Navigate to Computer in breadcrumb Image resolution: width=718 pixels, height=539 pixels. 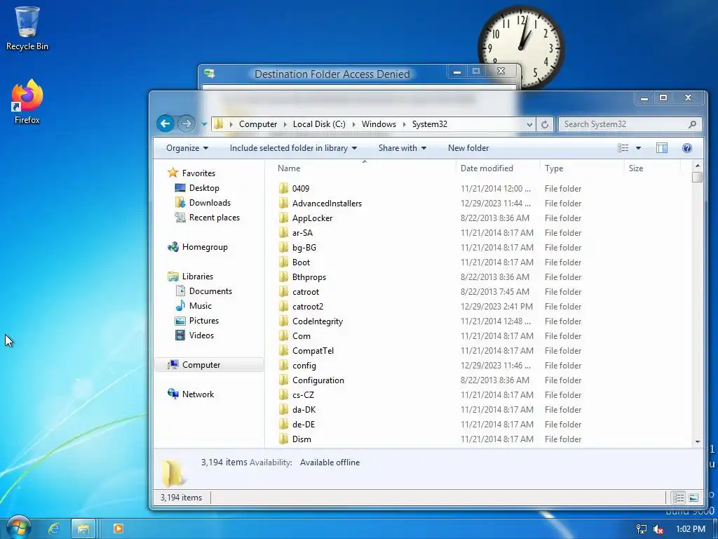pos(258,124)
